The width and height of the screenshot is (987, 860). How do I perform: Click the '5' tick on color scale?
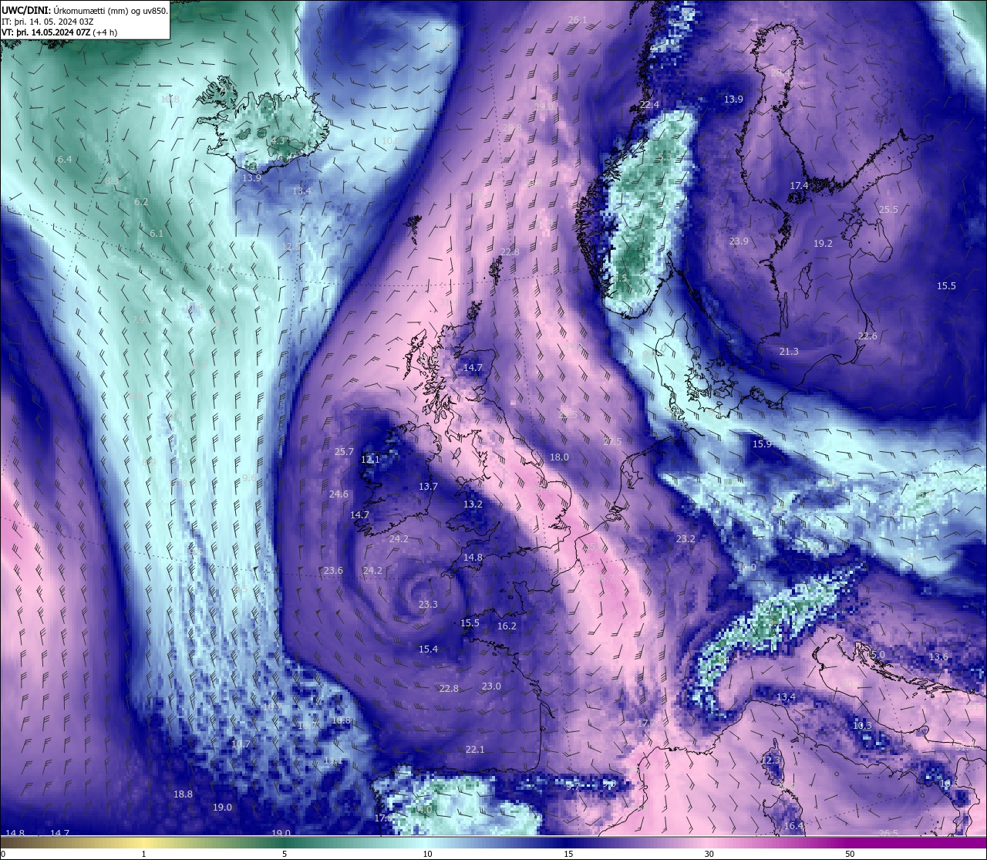tap(285, 854)
